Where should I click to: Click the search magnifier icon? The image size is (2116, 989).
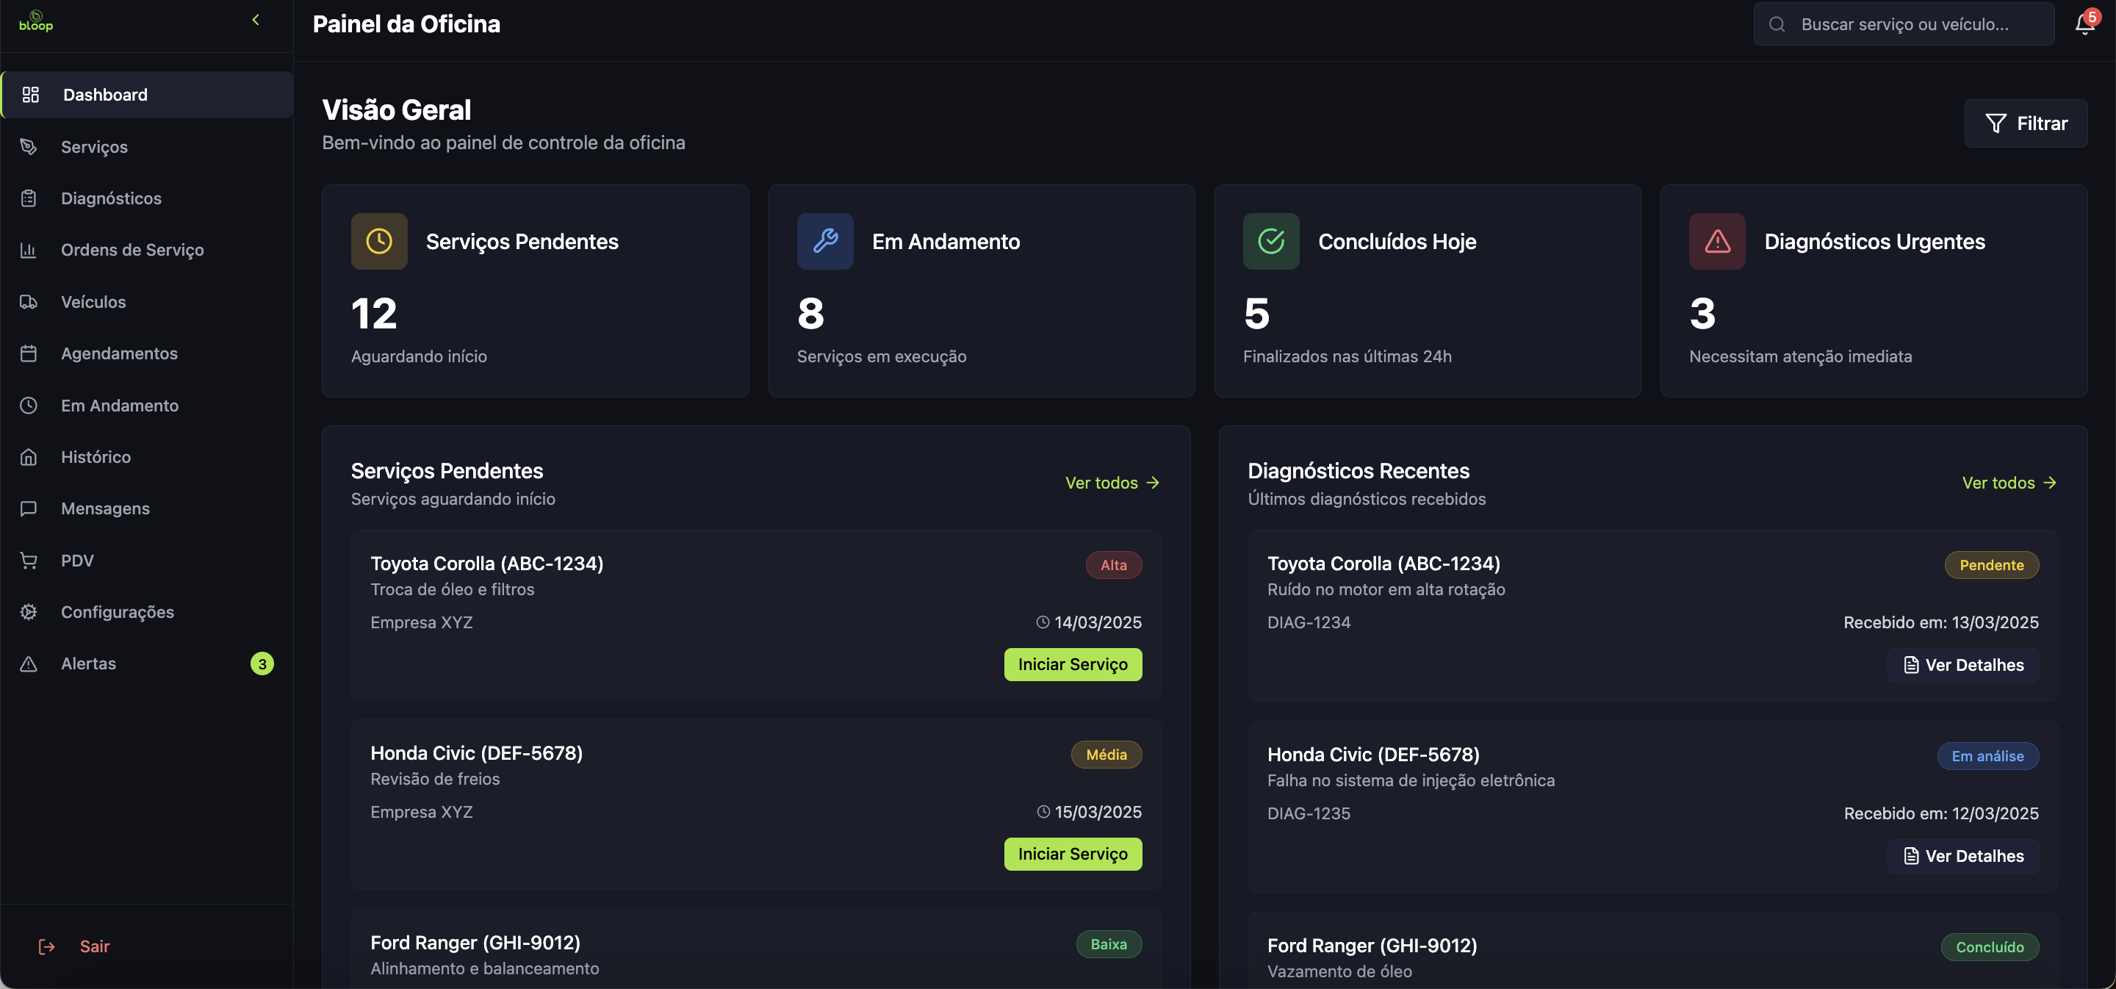(x=1777, y=25)
